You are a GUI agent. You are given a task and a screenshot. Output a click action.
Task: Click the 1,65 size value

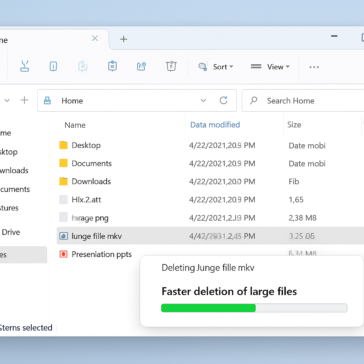tap(296, 200)
